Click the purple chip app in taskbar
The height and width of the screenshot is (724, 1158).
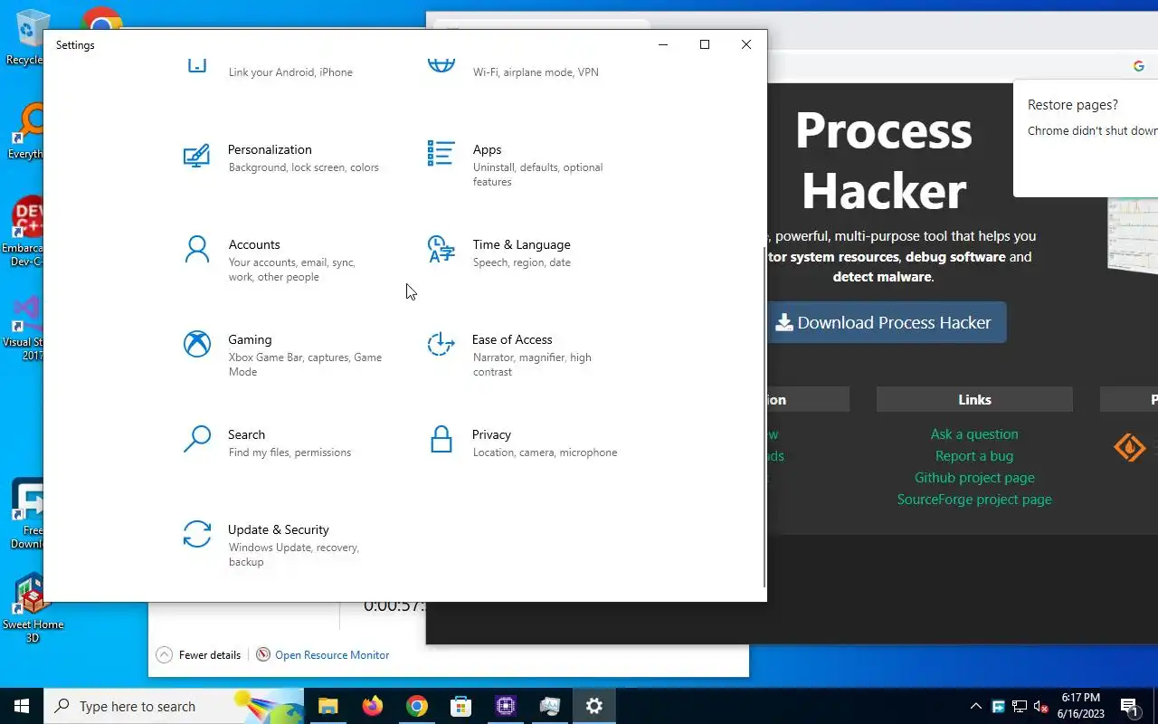point(505,706)
